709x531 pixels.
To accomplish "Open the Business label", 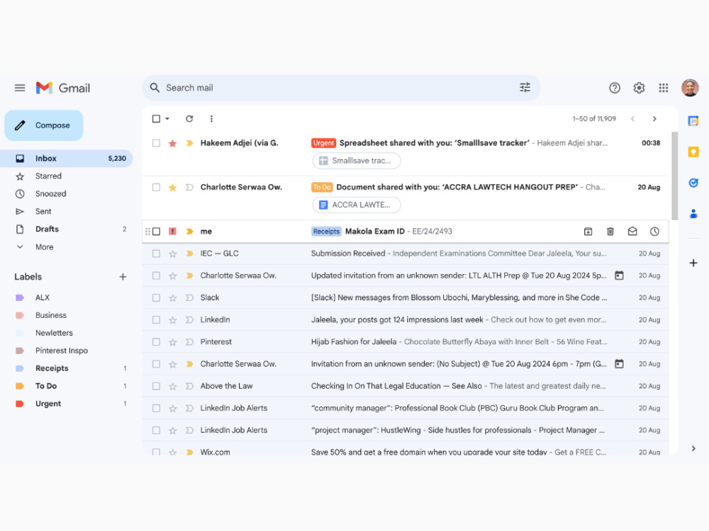I will (x=67, y=315).
